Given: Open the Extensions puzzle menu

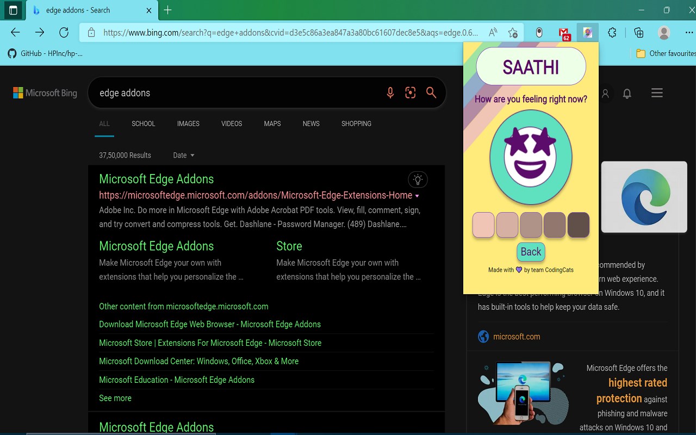Looking at the screenshot, I should pyautogui.click(x=612, y=33).
